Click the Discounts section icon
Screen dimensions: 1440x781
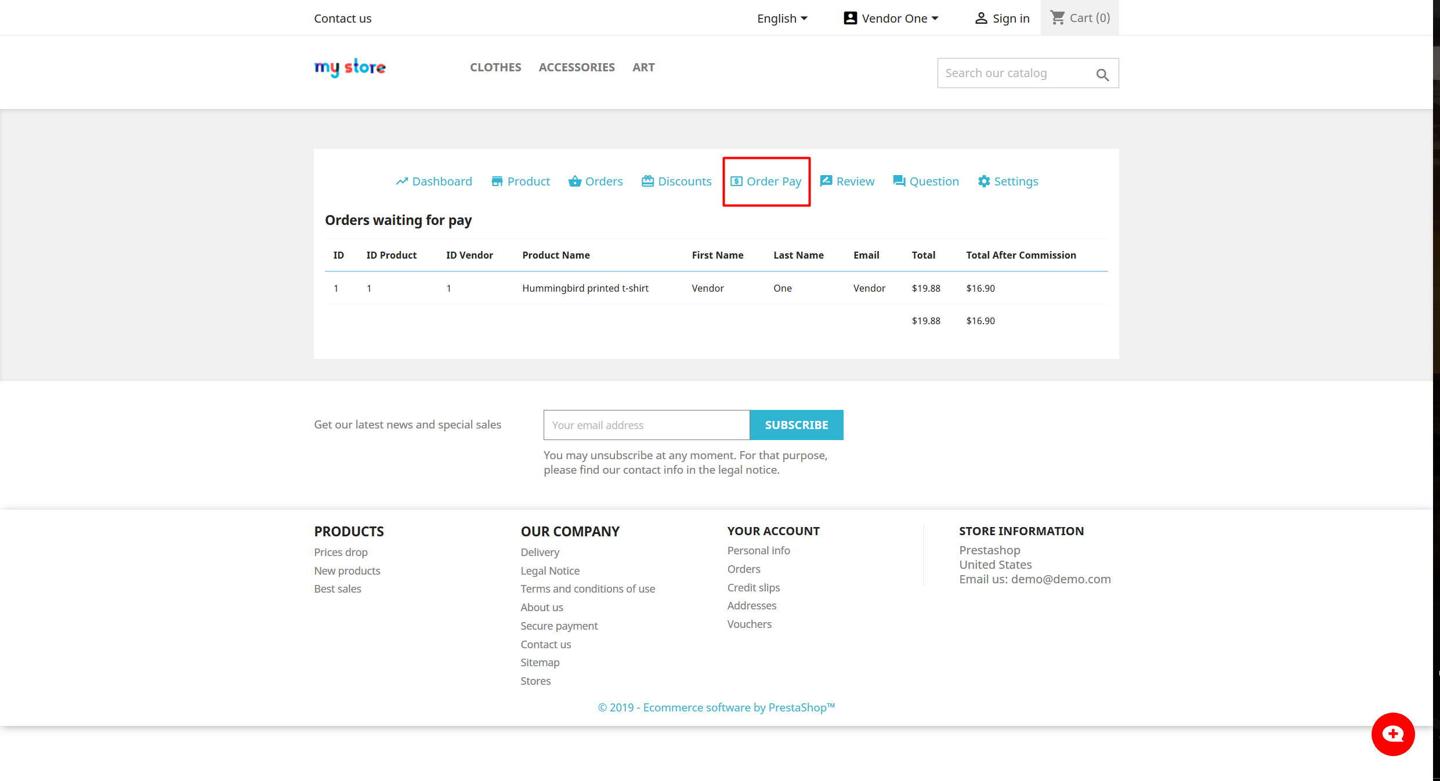point(646,181)
